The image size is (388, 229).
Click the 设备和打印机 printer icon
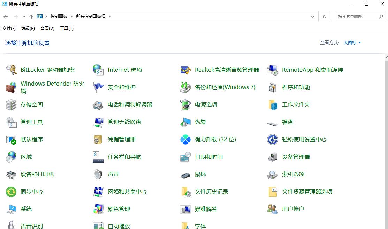pos(11,174)
